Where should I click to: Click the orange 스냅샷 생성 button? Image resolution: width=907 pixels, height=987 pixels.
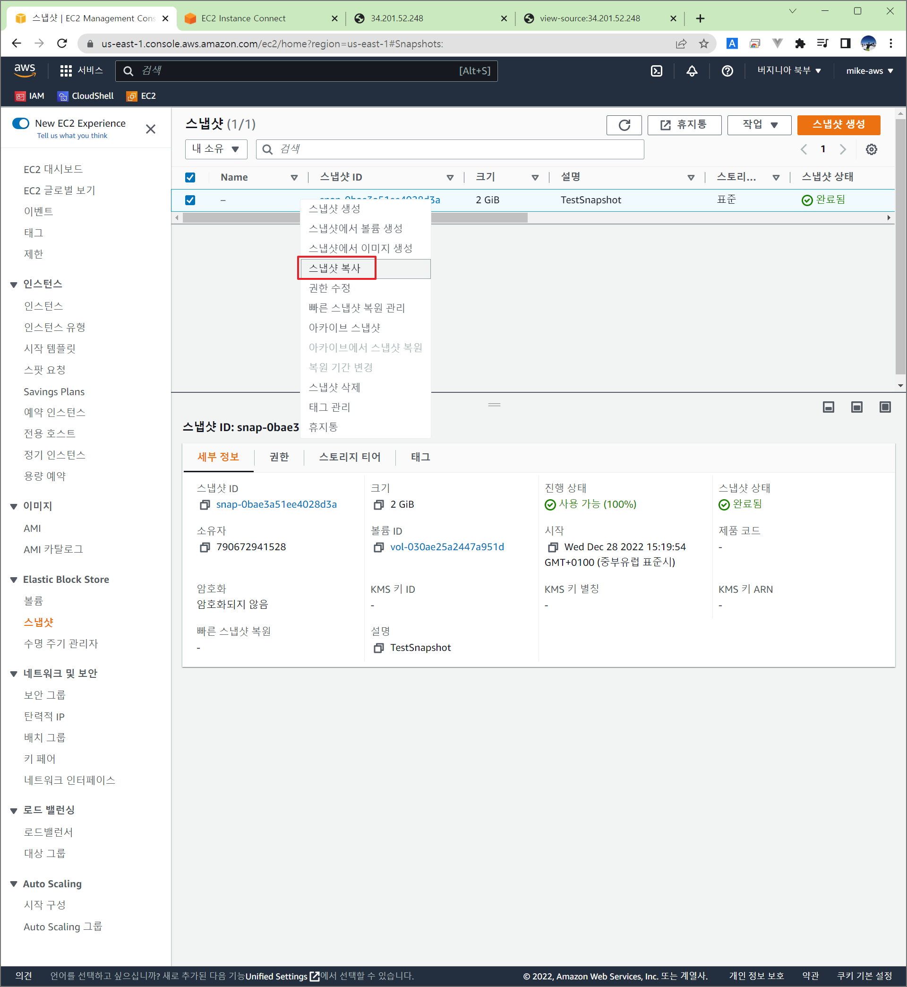pos(839,125)
